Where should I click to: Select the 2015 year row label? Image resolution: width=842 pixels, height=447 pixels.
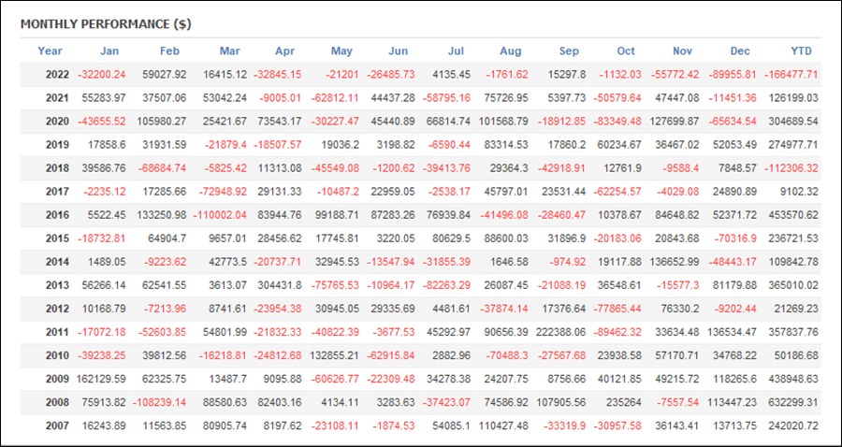[x=57, y=238]
